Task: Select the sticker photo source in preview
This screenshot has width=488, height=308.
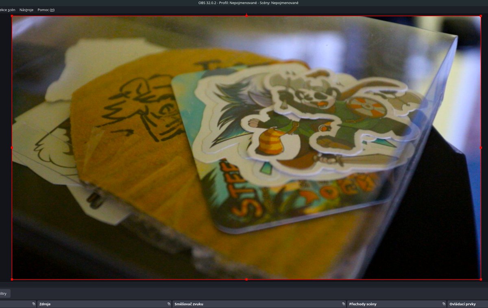Action: coord(246,148)
